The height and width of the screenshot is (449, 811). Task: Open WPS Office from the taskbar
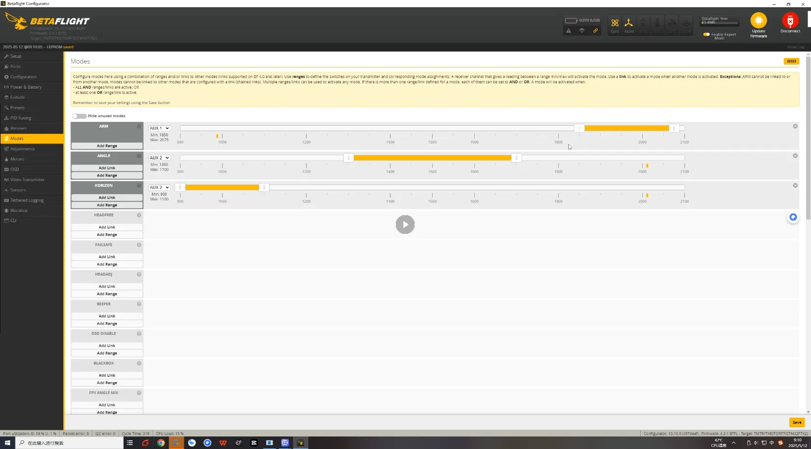(223, 443)
